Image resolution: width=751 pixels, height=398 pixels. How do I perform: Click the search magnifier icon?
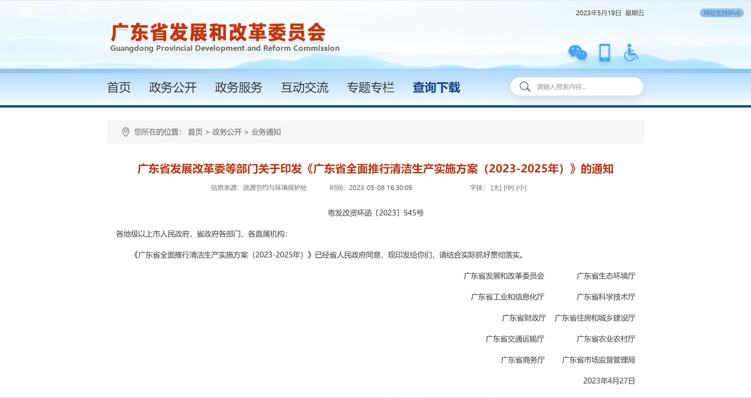pos(524,86)
